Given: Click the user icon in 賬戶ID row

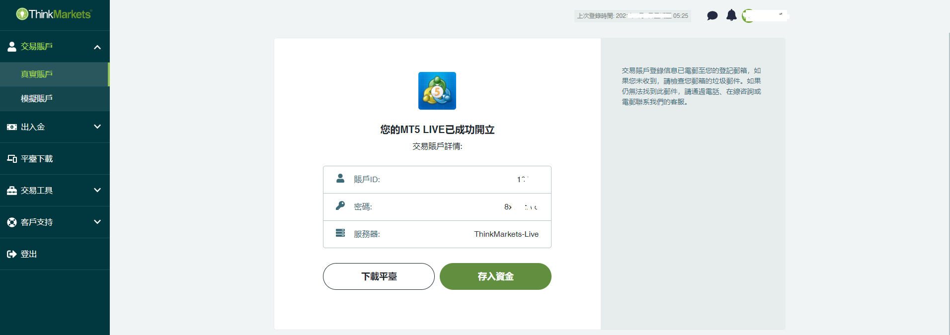Looking at the screenshot, I should [340, 179].
